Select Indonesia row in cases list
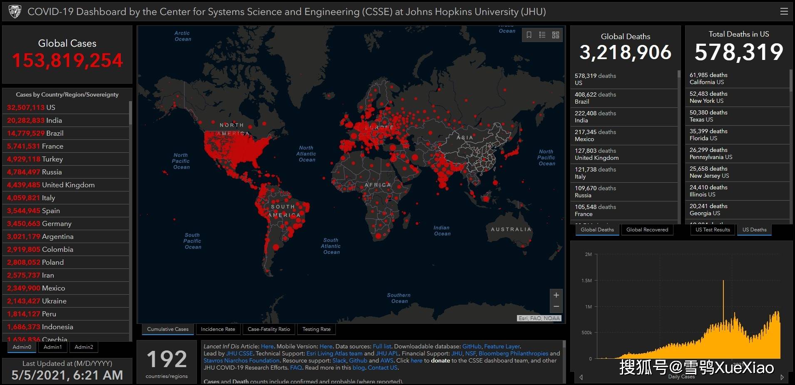Viewport: 795px width, 385px height. point(66,327)
